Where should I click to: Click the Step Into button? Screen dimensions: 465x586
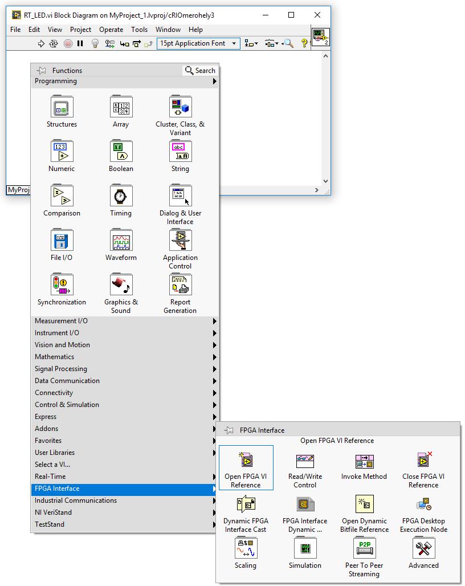pyautogui.click(x=124, y=44)
